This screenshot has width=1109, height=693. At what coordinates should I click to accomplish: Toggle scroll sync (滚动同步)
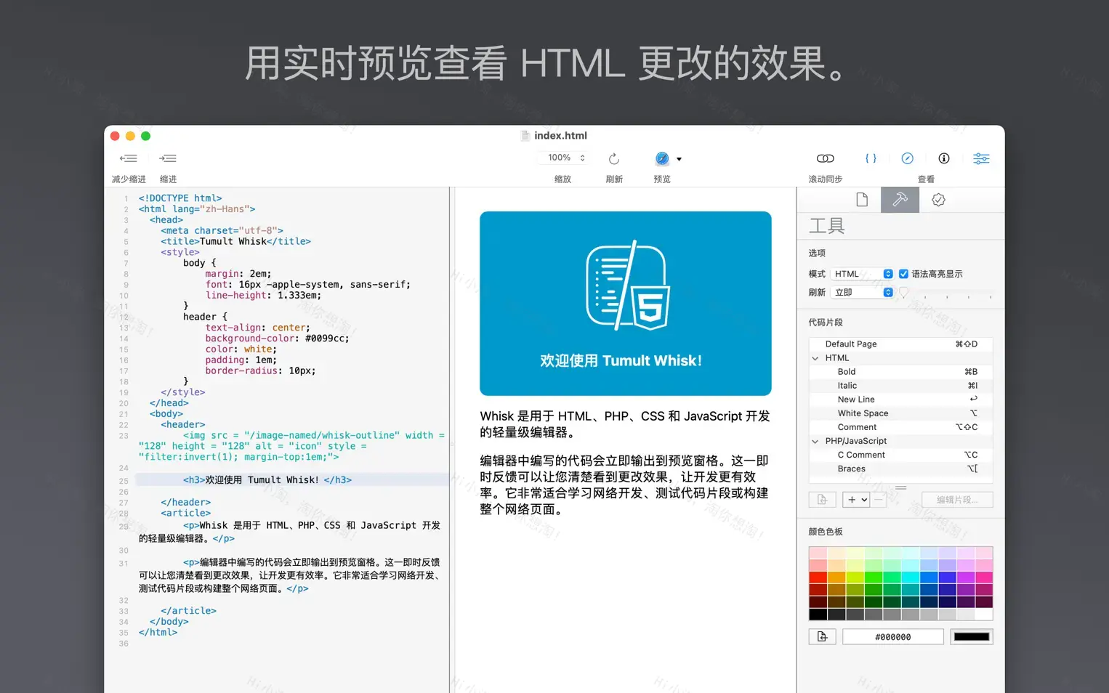point(826,158)
